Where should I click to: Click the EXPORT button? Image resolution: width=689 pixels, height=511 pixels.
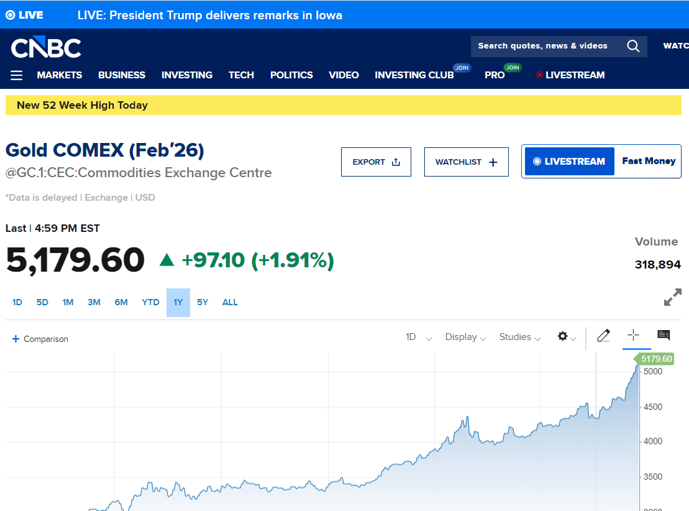pos(376,162)
